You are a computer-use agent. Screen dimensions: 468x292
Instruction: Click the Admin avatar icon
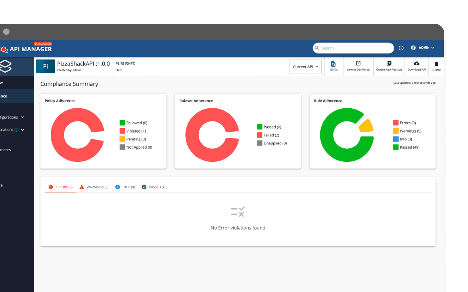point(414,48)
